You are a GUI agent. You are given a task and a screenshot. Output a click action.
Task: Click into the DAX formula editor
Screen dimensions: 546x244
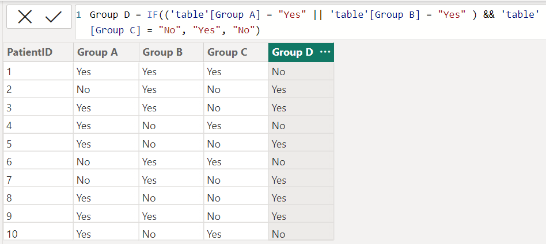(x=310, y=22)
